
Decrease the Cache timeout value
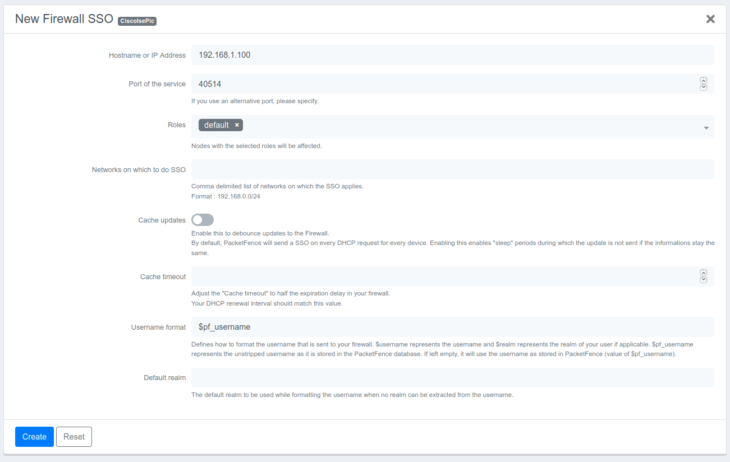[703, 280]
